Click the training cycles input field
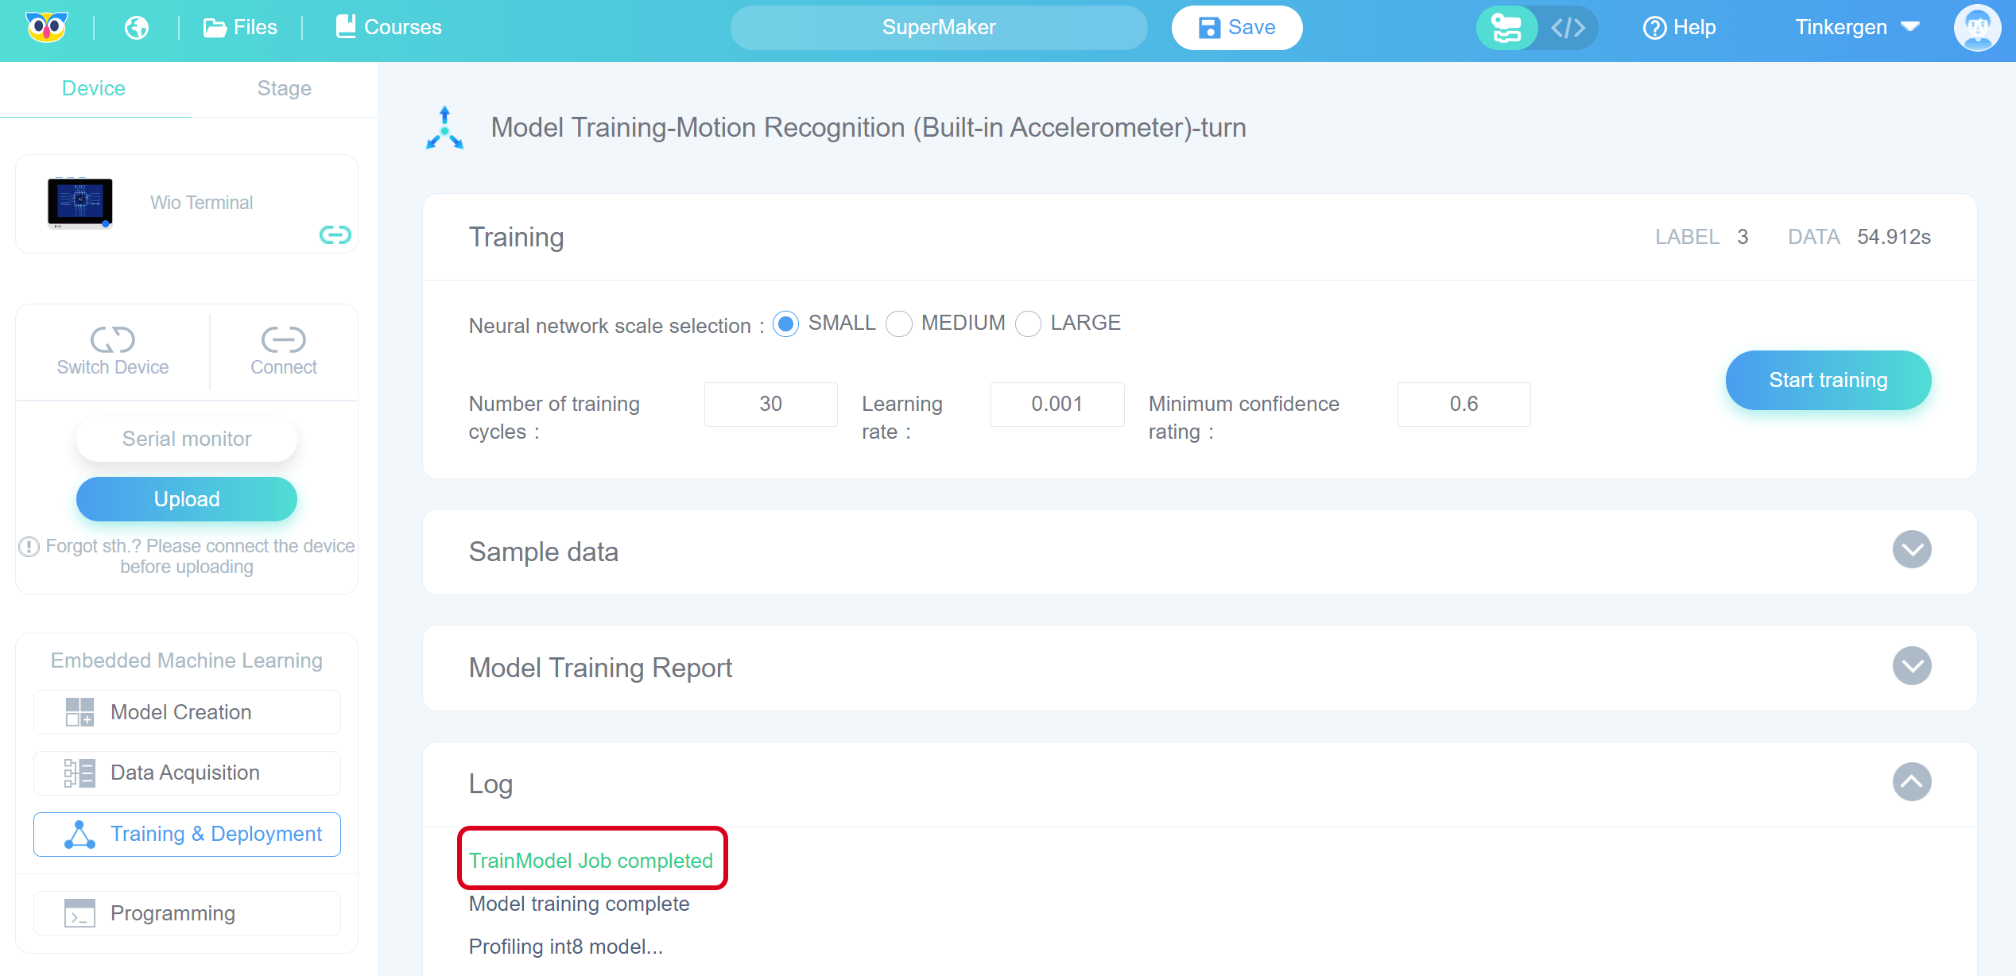This screenshot has width=2016, height=976. (770, 405)
